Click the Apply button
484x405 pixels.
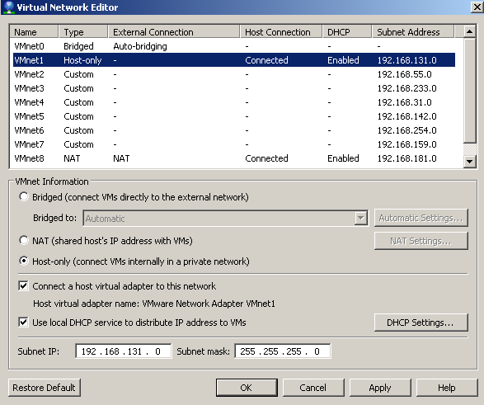380,388
